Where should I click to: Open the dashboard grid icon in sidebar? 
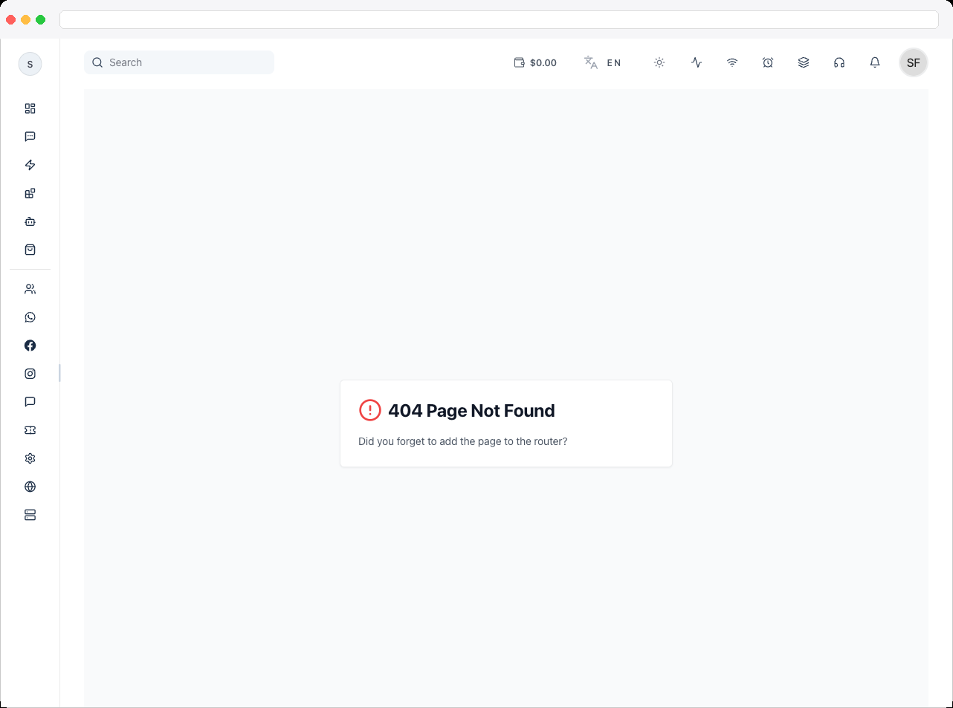point(30,108)
